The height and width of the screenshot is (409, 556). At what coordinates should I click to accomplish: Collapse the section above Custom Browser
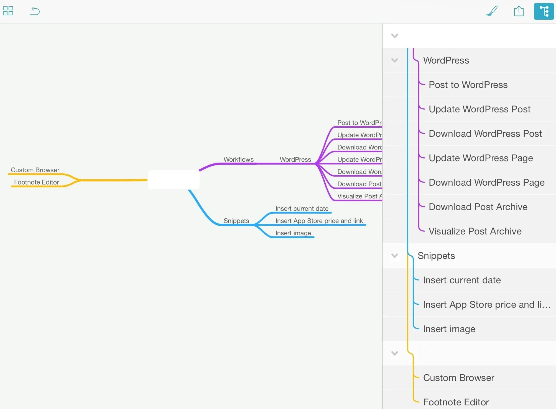tap(395, 353)
